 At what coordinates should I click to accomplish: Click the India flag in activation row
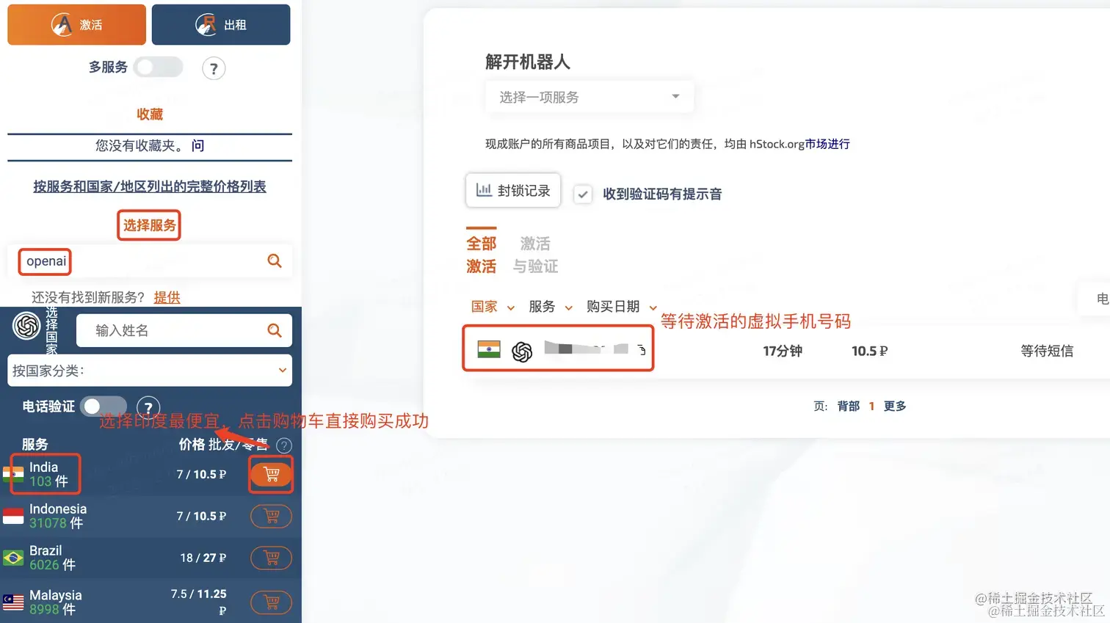[489, 349]
